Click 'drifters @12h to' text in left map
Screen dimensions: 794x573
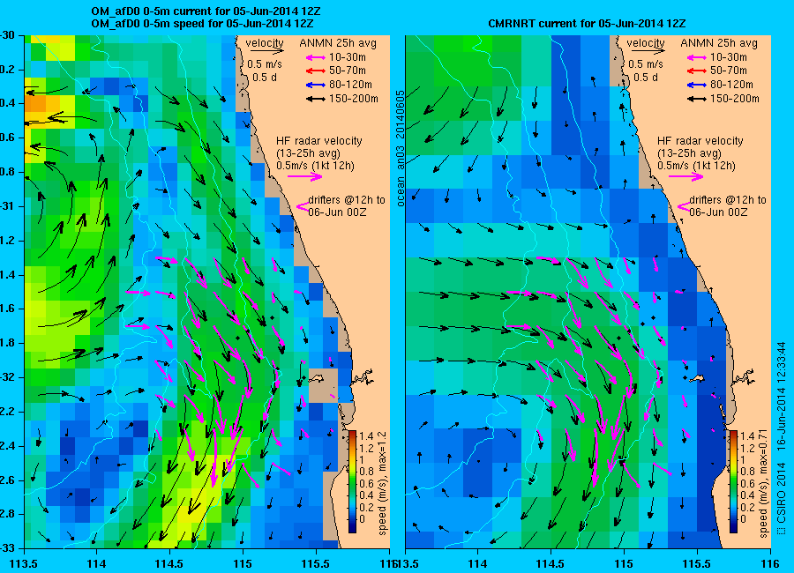point(347,200)
